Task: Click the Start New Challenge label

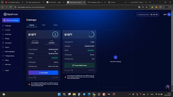Action: click(115, 62)
